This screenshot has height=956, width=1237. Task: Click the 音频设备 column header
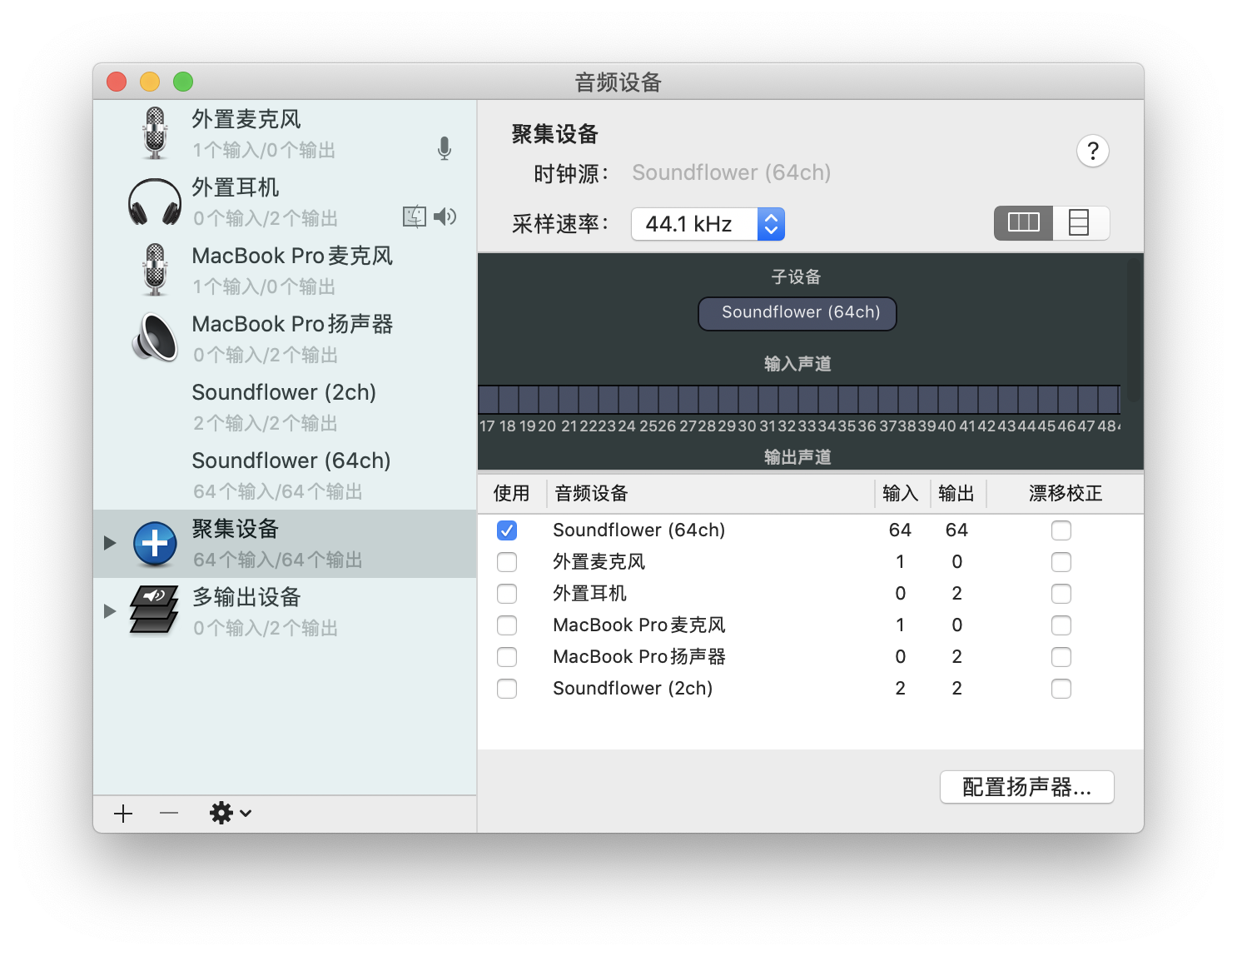click(x=708, y=494)
